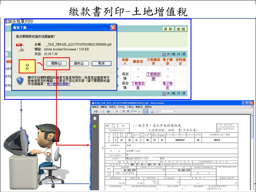Click [1] page link below the table
256x192 pixels.
164,93
